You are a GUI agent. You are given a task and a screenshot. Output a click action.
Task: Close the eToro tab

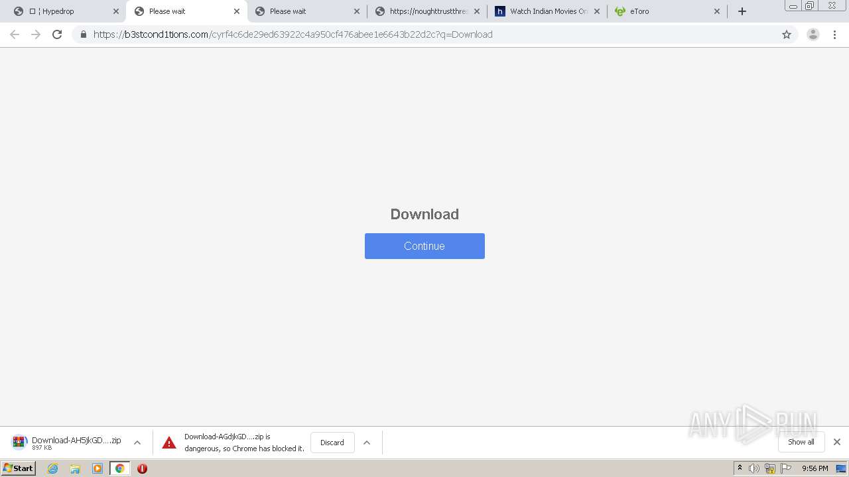click(716, 11)
